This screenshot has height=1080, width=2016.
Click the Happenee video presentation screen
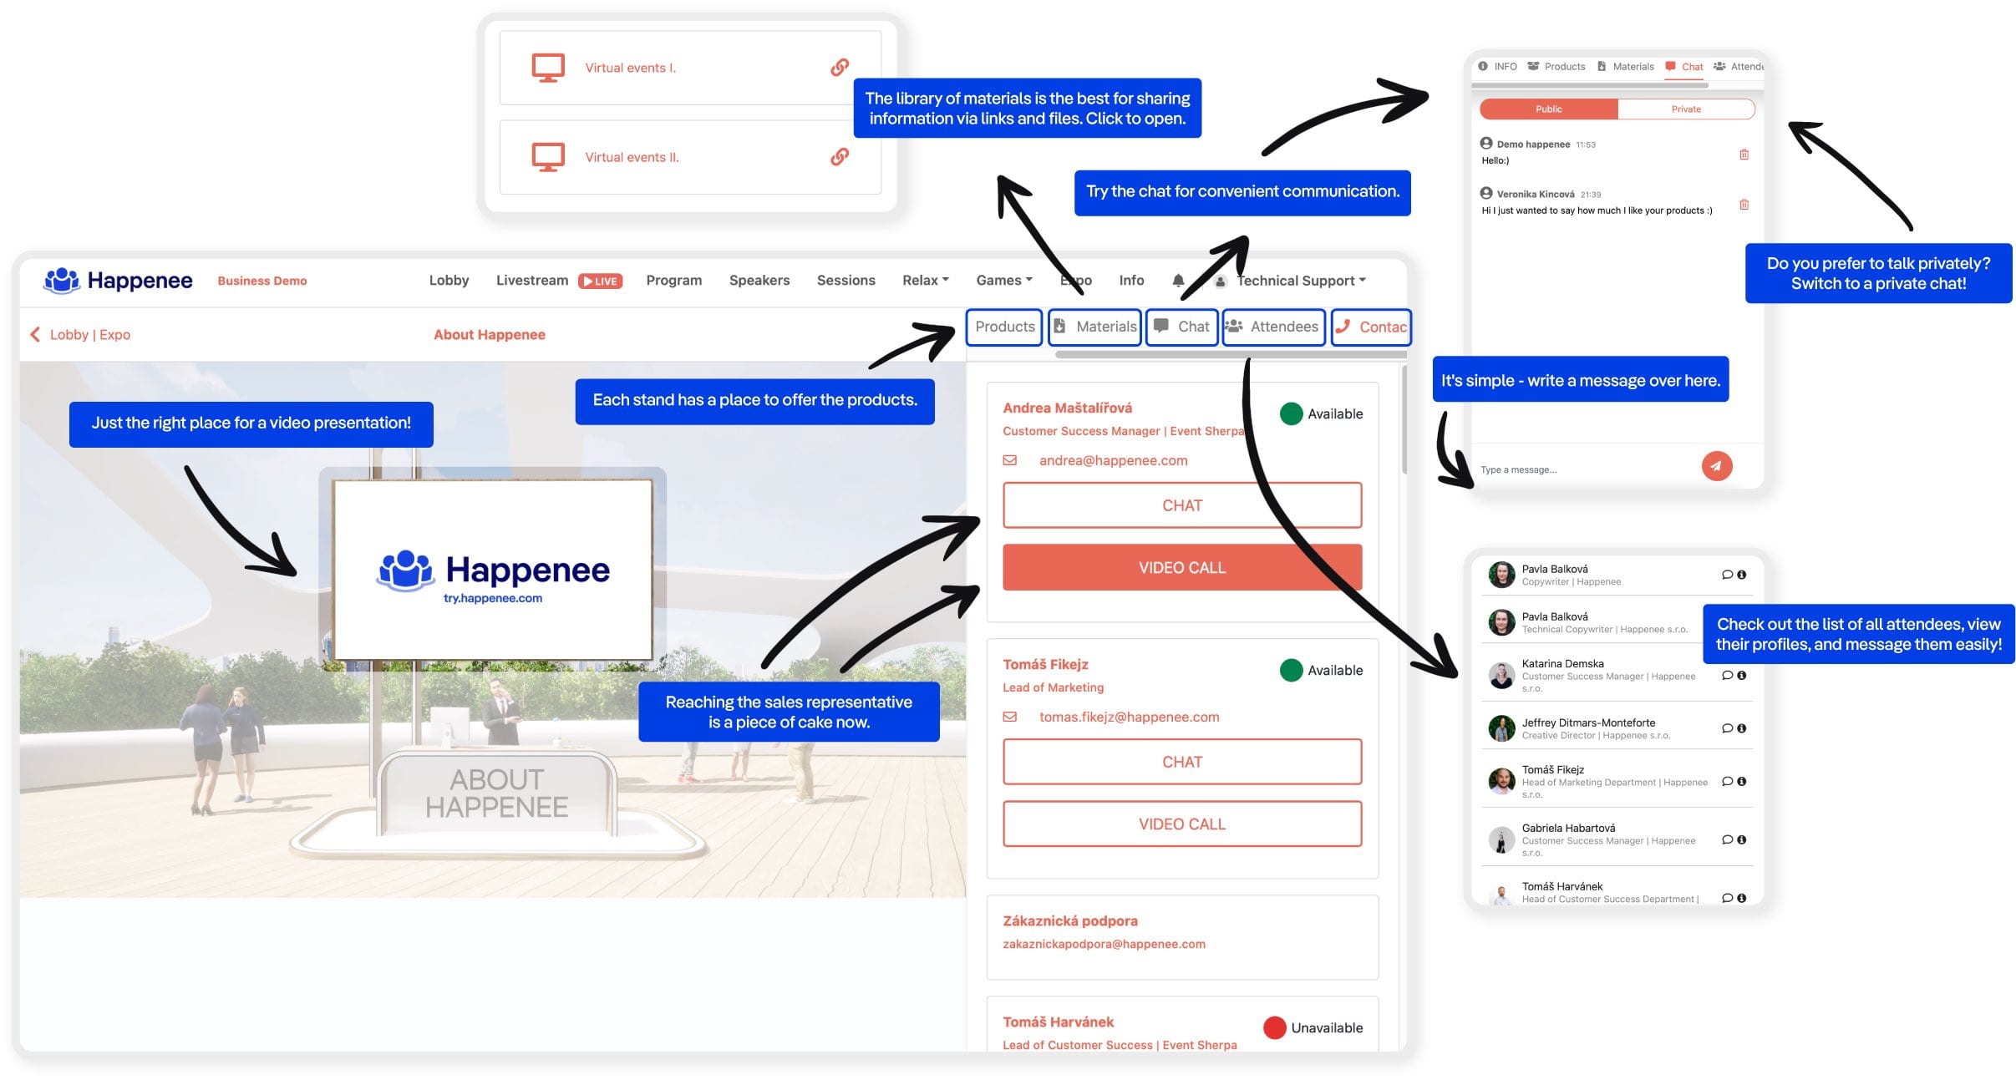[492, 570]
